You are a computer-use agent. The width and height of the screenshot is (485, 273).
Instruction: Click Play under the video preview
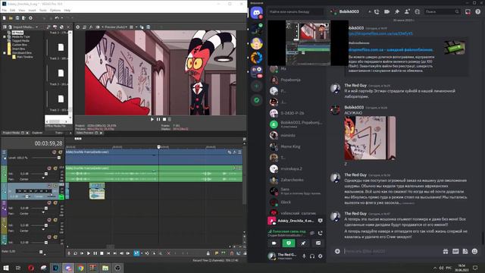point(152,119)
